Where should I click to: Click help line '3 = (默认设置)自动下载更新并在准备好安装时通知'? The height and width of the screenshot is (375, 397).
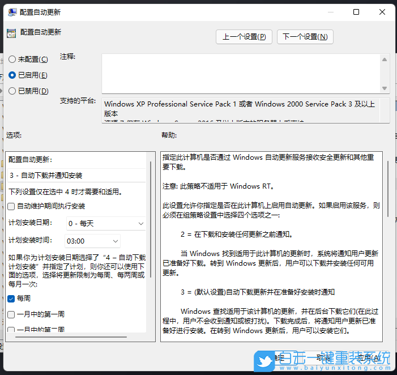pyautogui.click(x=258, y=292)
